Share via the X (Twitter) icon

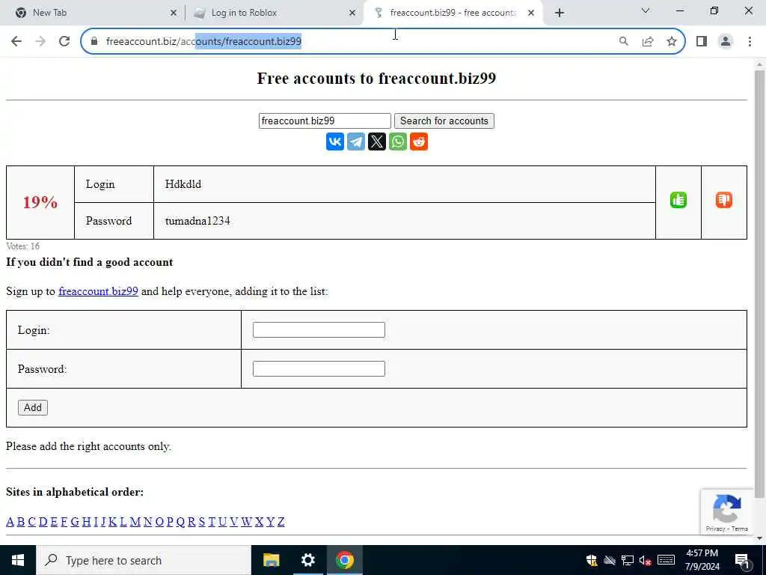coord(377,142)
